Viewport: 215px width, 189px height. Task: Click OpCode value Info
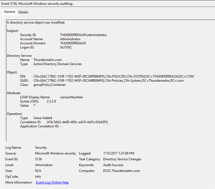pyautogui.click(x=38, y=177)
